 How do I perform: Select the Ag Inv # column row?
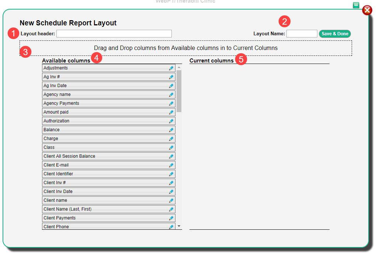pos(109,77)
